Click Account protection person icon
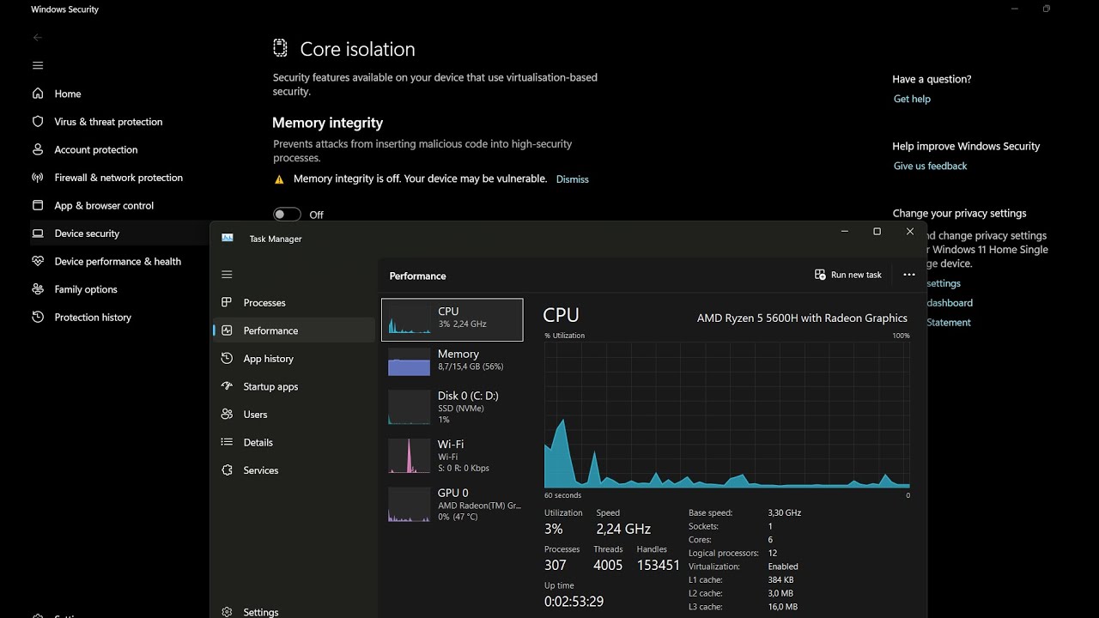This screenshot has width=1099, height=618. coord(38,149)
